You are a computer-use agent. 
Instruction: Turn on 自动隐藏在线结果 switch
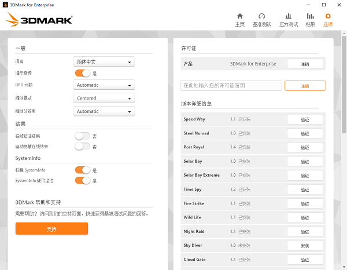[x=83, y=147]
